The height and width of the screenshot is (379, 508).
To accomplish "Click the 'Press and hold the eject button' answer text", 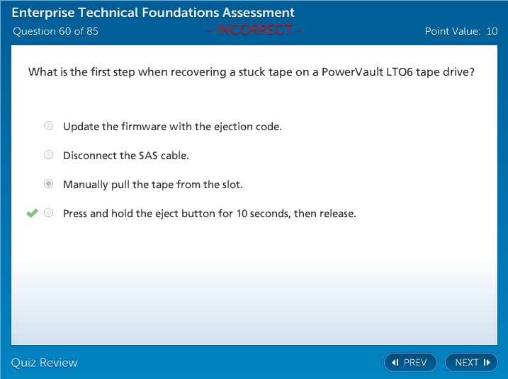I will 209,213.
